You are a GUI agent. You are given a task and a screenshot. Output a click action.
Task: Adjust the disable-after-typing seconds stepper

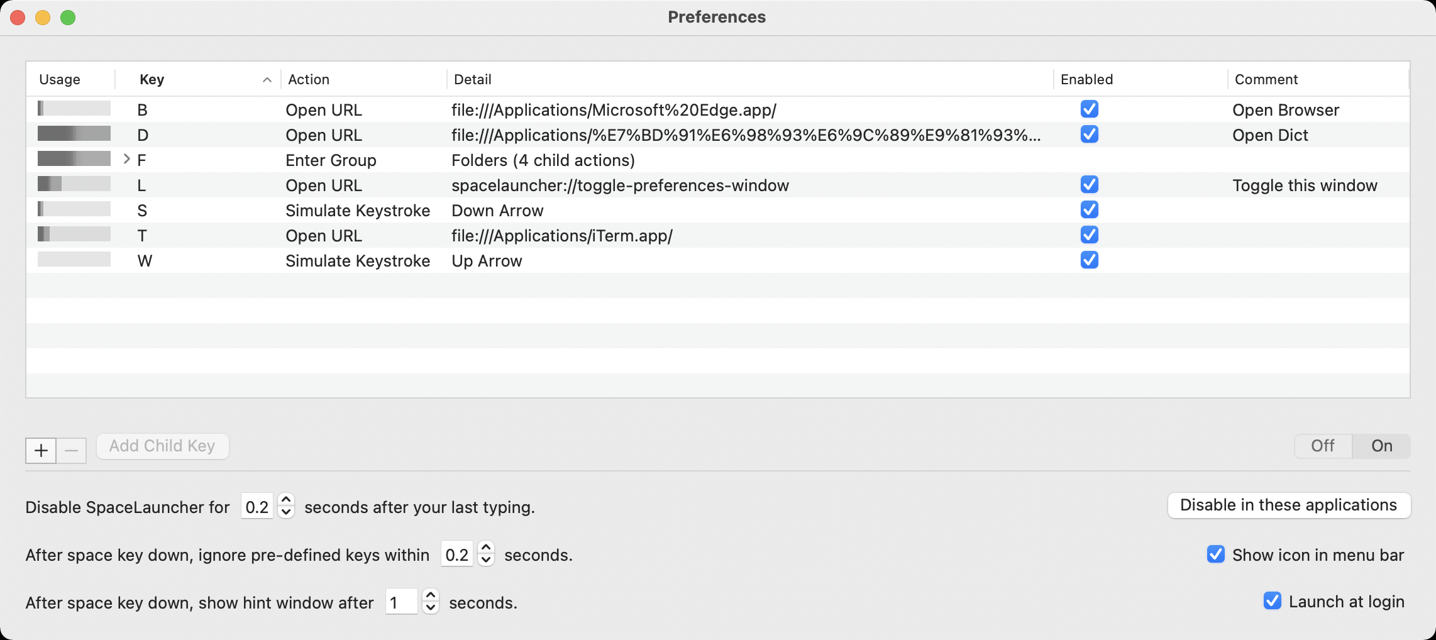click(x=286, y=505)
